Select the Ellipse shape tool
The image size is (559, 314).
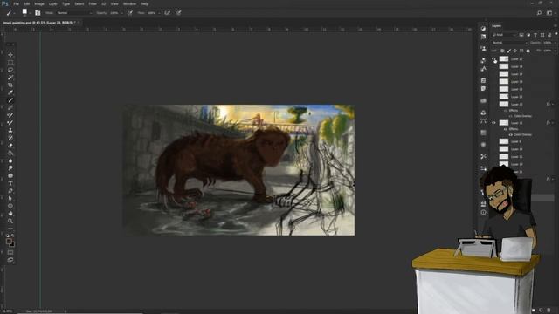[10, 206]
